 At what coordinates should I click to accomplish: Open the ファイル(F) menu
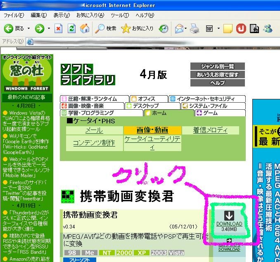14,15
